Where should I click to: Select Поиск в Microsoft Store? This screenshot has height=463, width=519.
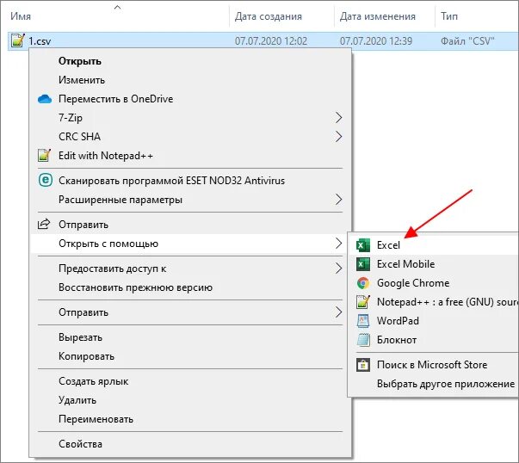pyautogui.click(x=433, y=365)
